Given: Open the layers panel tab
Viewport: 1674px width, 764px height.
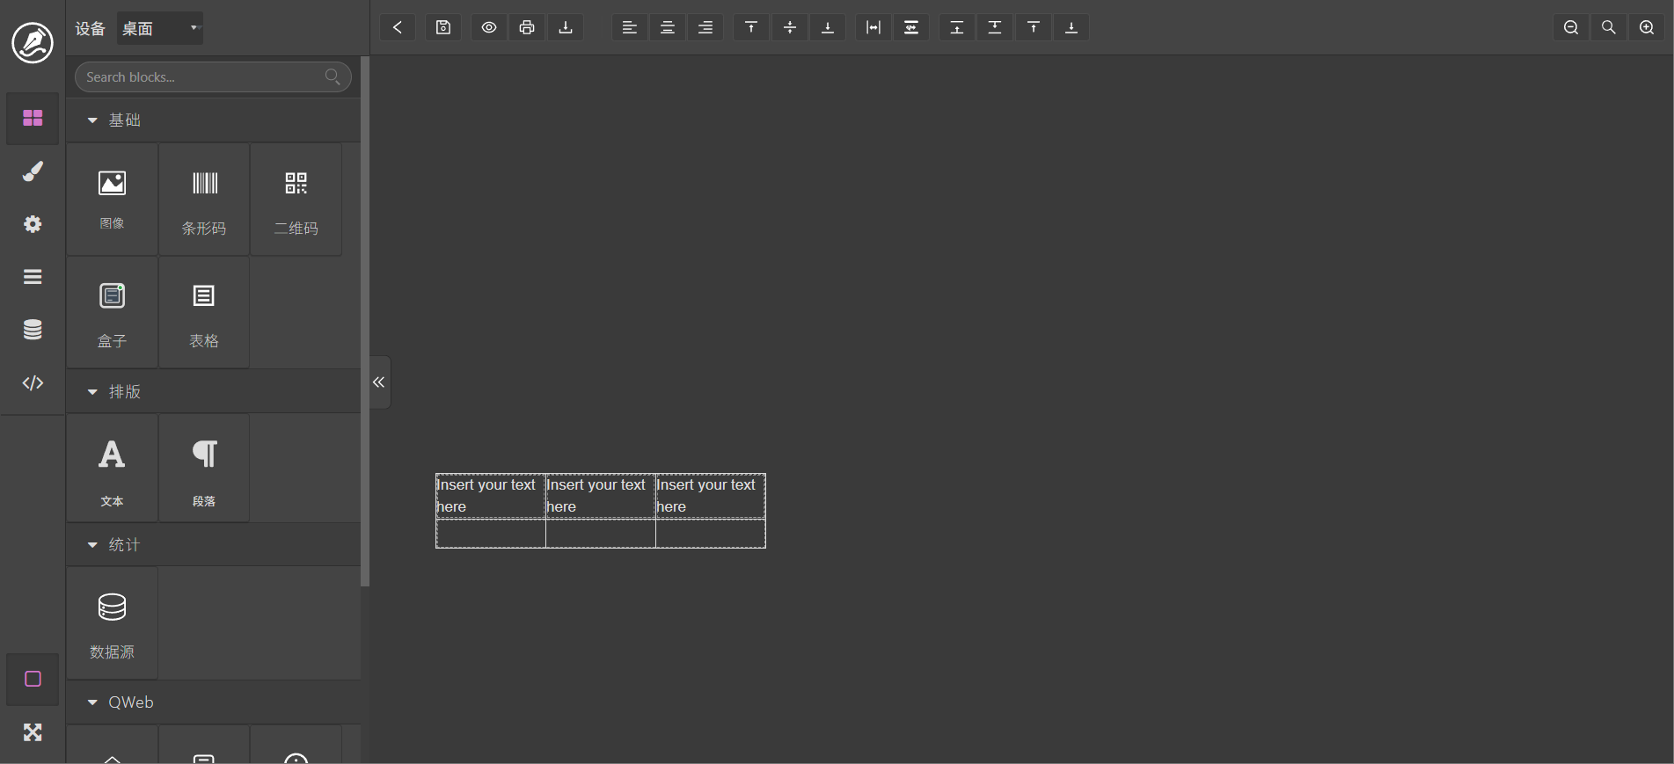Looking at the screenshot, I should 33,277.
